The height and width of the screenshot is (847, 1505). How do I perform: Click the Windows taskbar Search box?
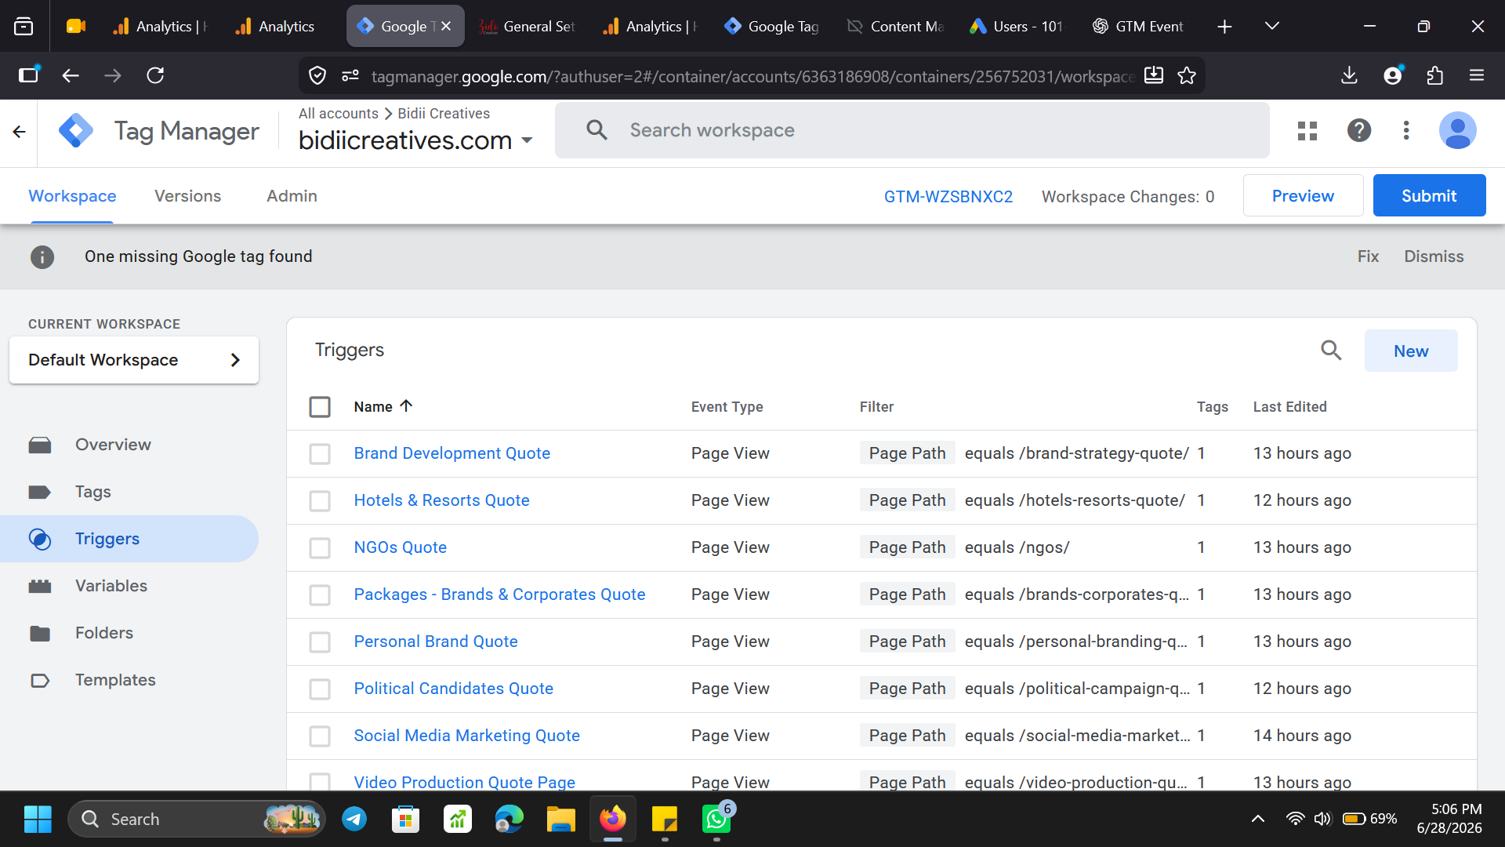(196, 819)
